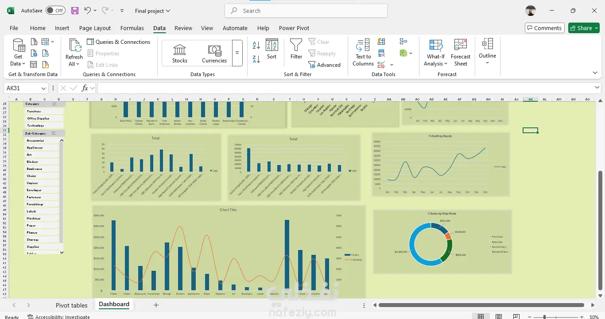Click the Flash Fill icon
Image resolution: width=605 pixels, height=319 pixels.
tap(381, 42)
